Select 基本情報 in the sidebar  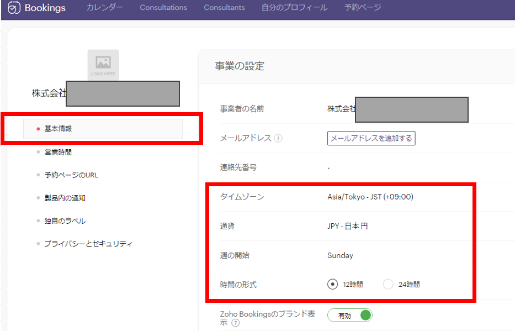click(103, 129)
